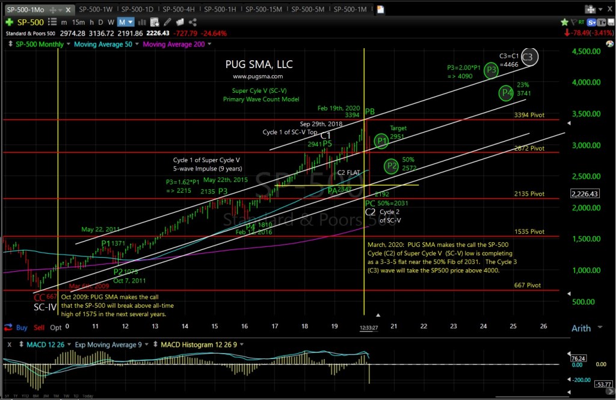Screen dimensions: 616x400
Task: Open the symbol list icon beside SP-500
Action: [x=52, y=22]
